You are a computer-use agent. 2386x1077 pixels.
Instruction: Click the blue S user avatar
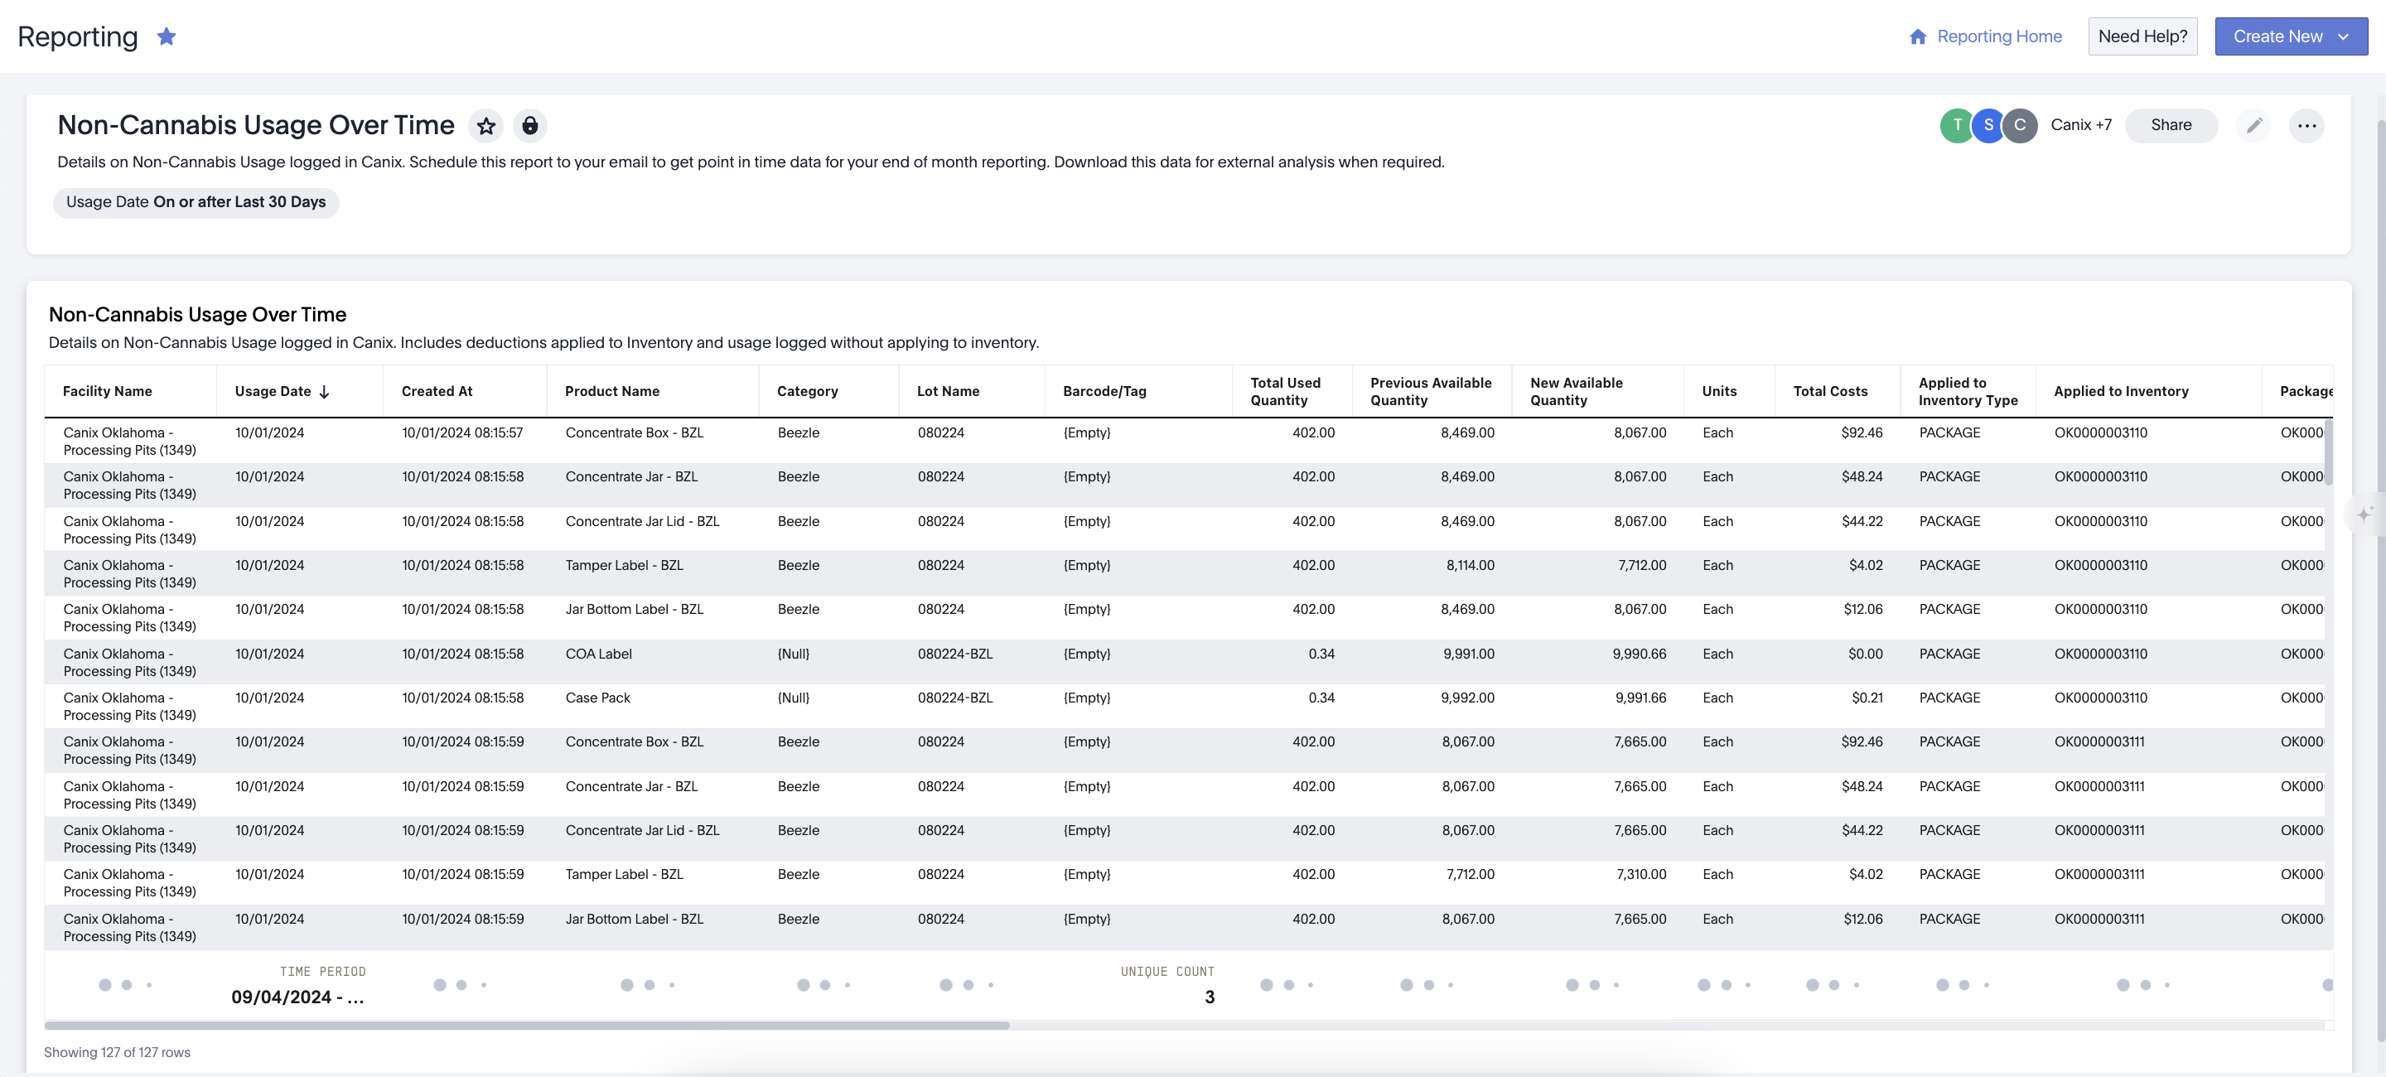[1988, 125]
